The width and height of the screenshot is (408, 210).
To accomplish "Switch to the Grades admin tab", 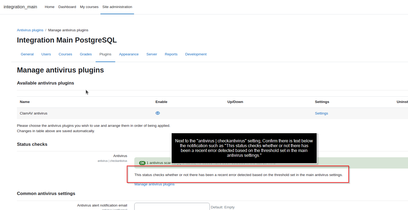I will 86,54.
